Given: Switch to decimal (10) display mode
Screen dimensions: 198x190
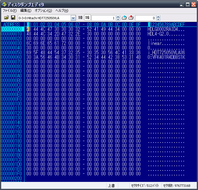Looking at the screenshot, I should click(x=80, y=17).
